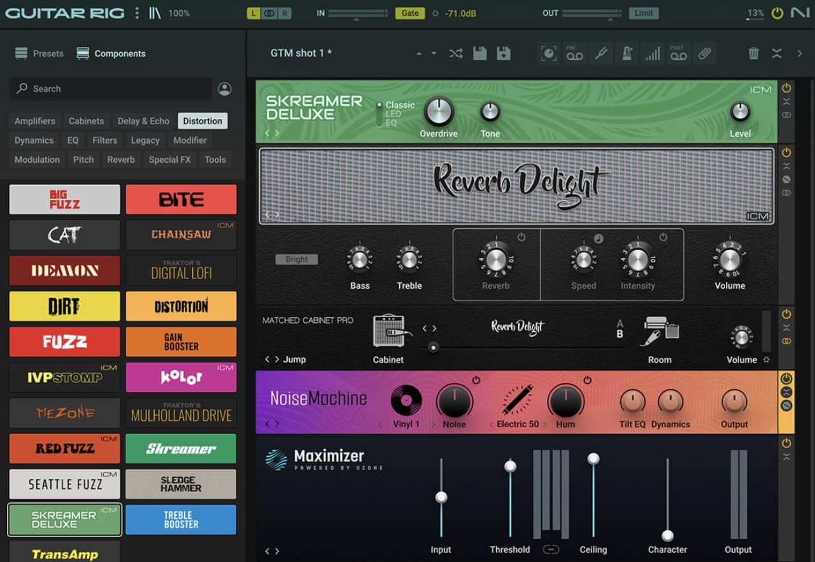Add the Mulholland Drive component

coord(181,413)
